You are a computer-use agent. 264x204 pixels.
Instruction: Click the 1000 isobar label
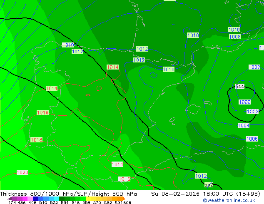click(x=245, y=102)
